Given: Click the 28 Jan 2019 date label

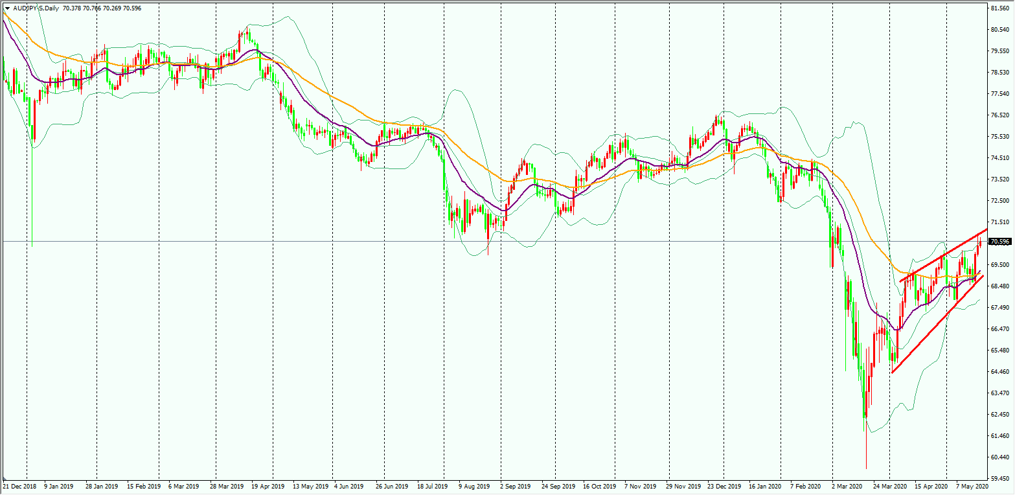Looking at the screenshot, I should click(102, 485).
